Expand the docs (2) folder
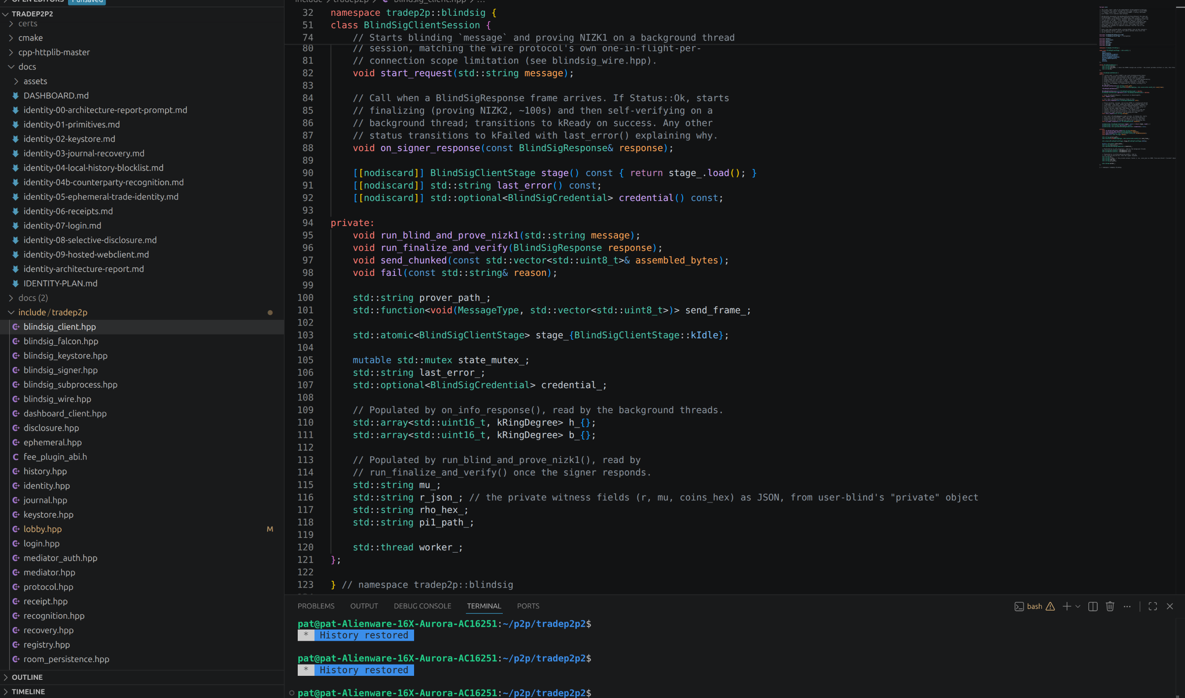This screenshot has height=698, width=1185. [11, 298]
